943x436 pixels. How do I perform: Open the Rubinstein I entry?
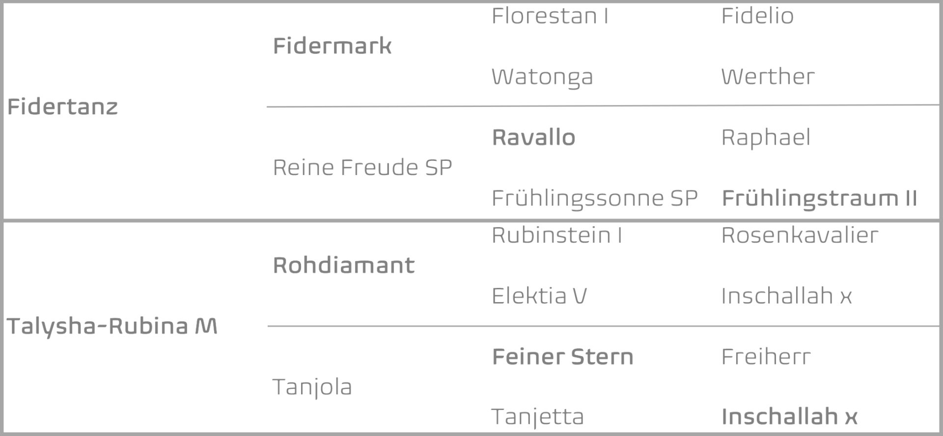click(x=556, y=235)
